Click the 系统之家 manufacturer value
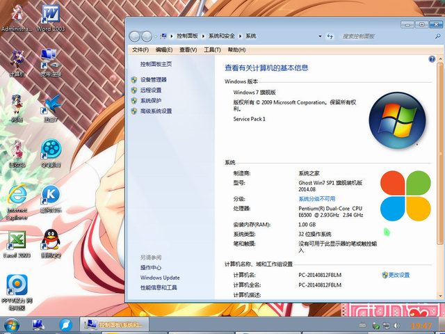 pos(309,173)
